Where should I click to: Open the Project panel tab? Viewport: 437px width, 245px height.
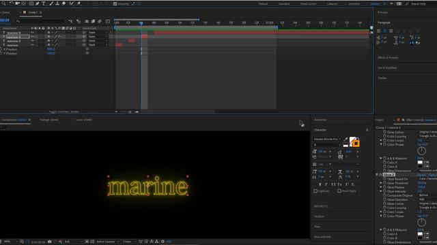tap(379, 120)
